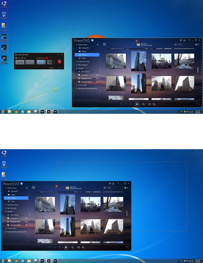Open the capture mode dropdown arrow in Screen Recorder
The width and height of the screenshot is (203, 263).
pyautogui.click(x=45, y=62)
